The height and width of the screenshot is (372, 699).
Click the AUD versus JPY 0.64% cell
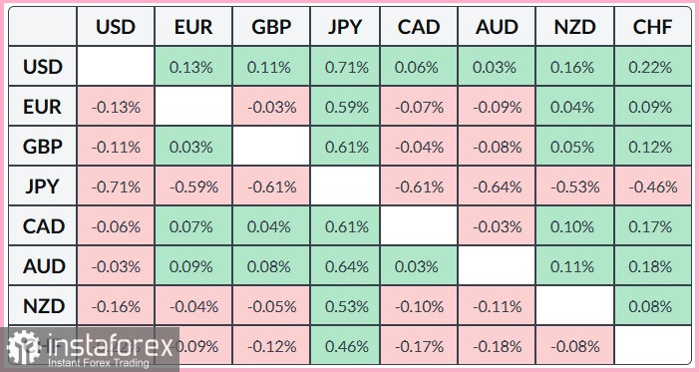345,266
